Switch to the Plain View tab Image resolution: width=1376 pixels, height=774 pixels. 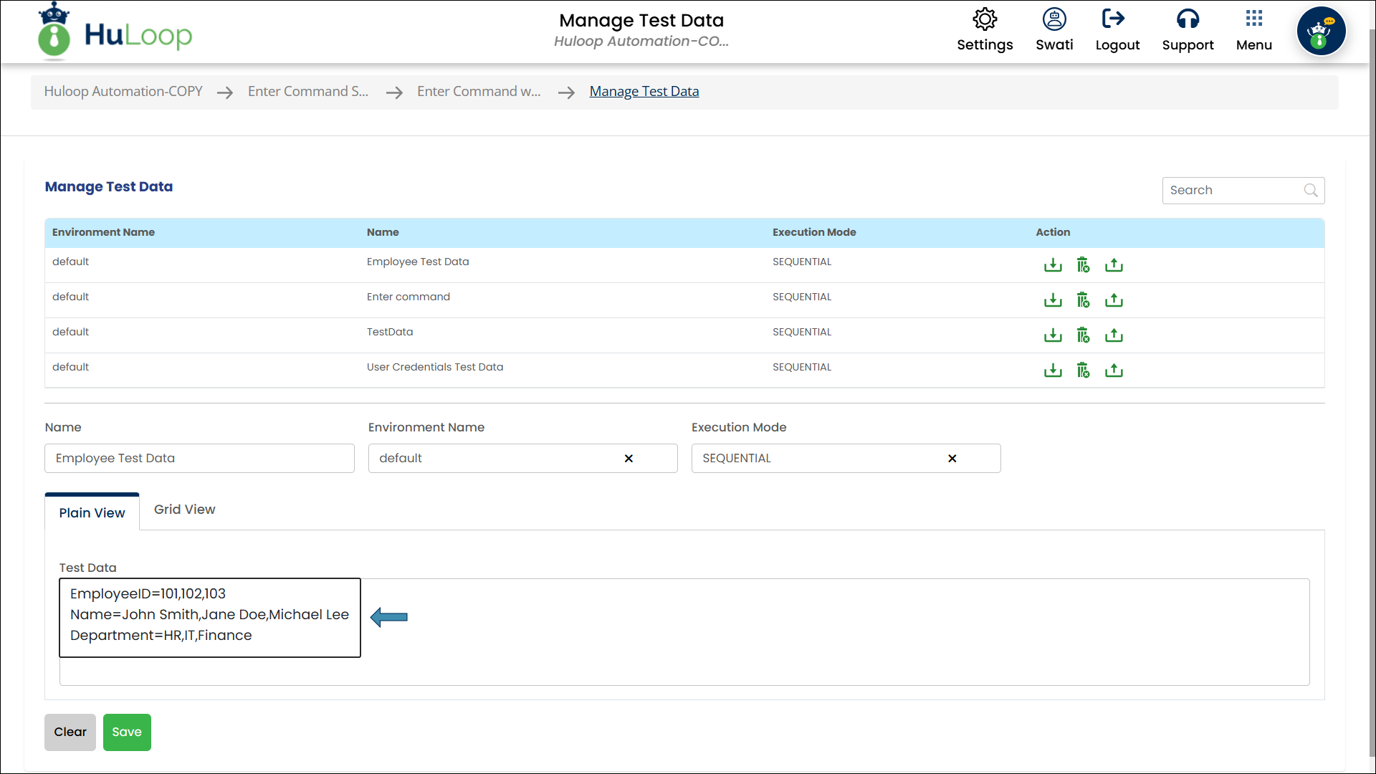click(x=92, y=512)
